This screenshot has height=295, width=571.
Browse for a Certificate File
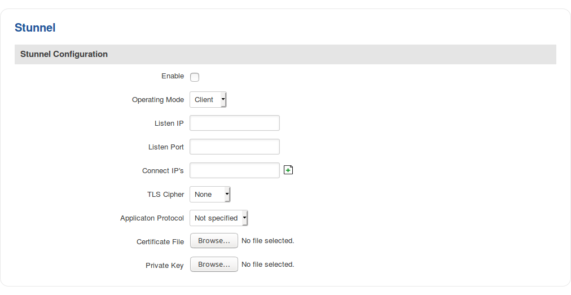[x=214, y=241]
